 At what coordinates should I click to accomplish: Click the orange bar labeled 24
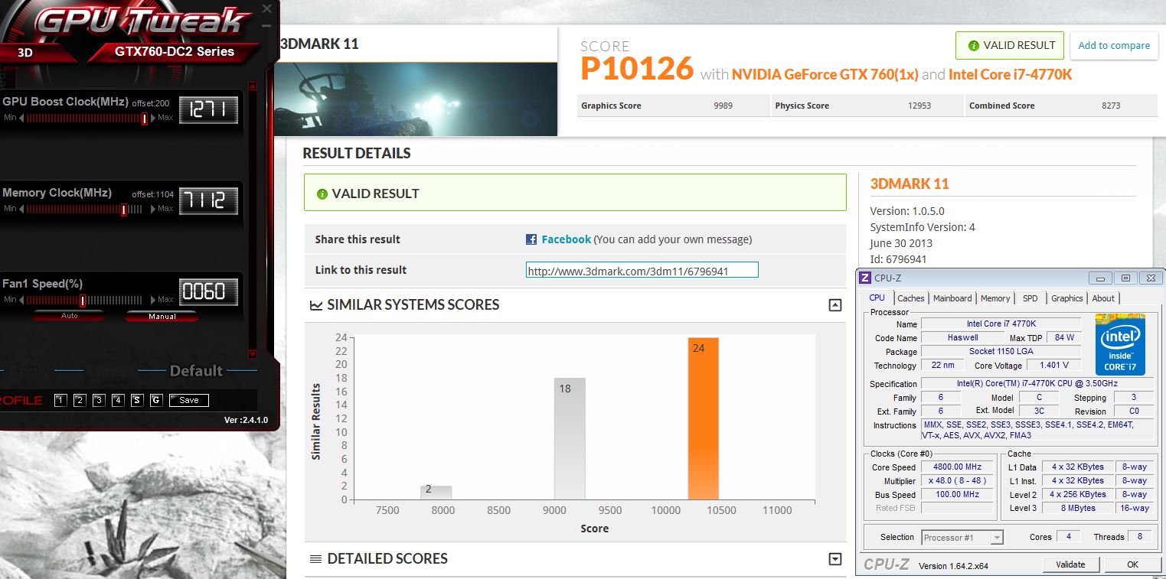pyautogui.click(x=704, y=418)
